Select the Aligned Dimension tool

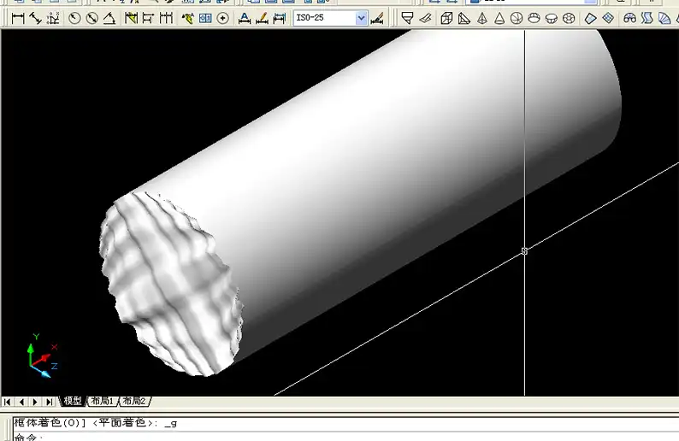35,18
